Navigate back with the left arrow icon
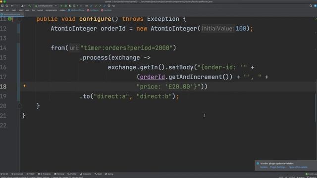The image size is (317, 178). 12,6
